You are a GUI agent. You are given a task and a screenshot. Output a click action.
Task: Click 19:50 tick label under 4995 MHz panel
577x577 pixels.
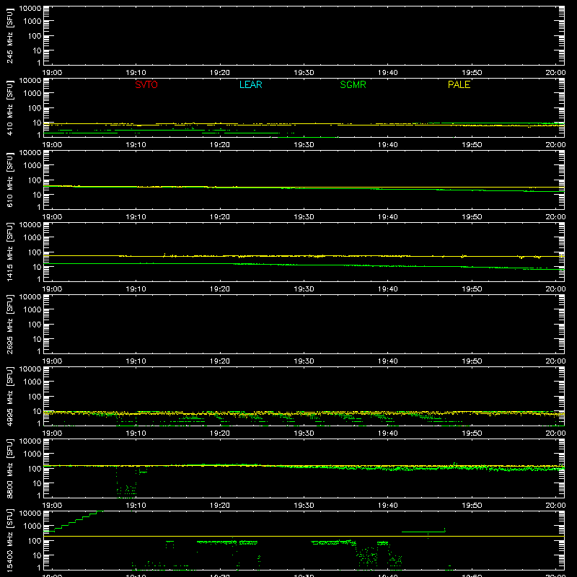[472, 433]
